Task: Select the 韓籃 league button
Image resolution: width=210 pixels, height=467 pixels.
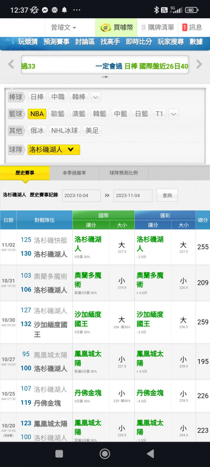Action: [x=100, y=114]
